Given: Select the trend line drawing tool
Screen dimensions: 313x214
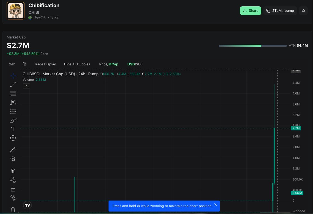Looking at the screenshot, I should point(13,85).
